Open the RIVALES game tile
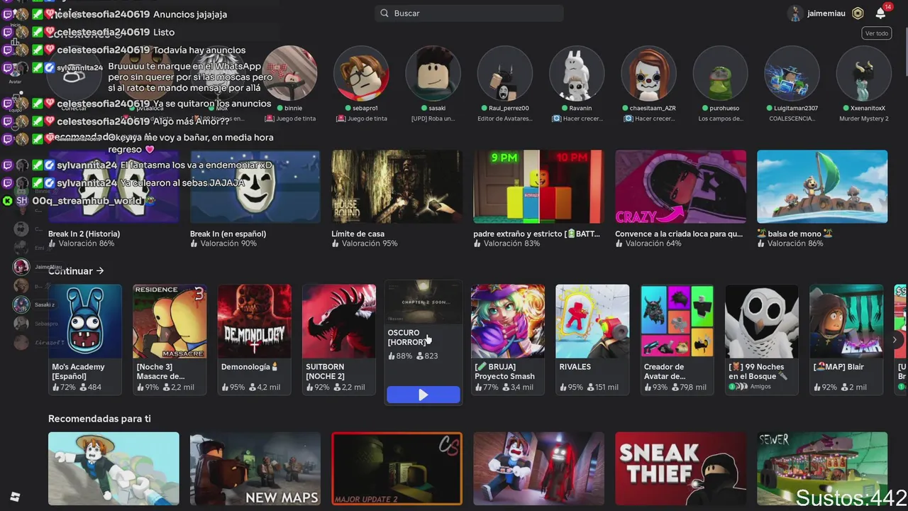The height and width of the screenshot is (511, 908). [592, 339]
